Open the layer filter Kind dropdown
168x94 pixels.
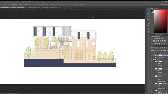coord(154,48)
